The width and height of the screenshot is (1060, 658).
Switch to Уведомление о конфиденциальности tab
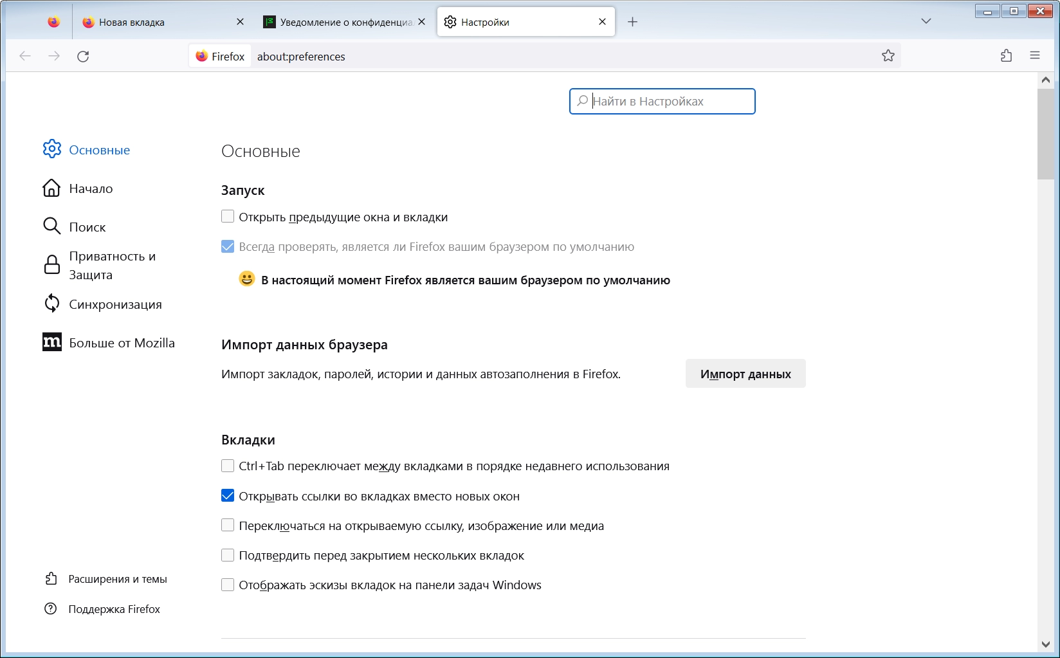click(x=341, y=22)
